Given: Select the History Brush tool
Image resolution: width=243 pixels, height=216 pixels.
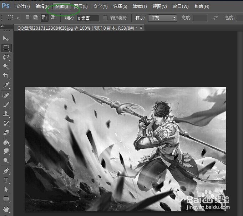Looking at the screenshot, I should coord(6,123).
